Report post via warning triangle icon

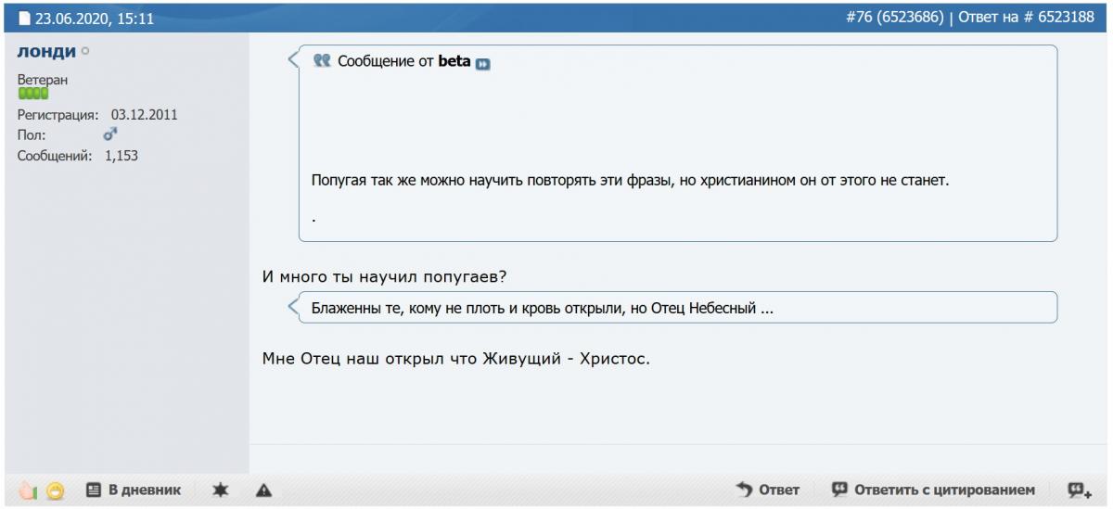263,490
